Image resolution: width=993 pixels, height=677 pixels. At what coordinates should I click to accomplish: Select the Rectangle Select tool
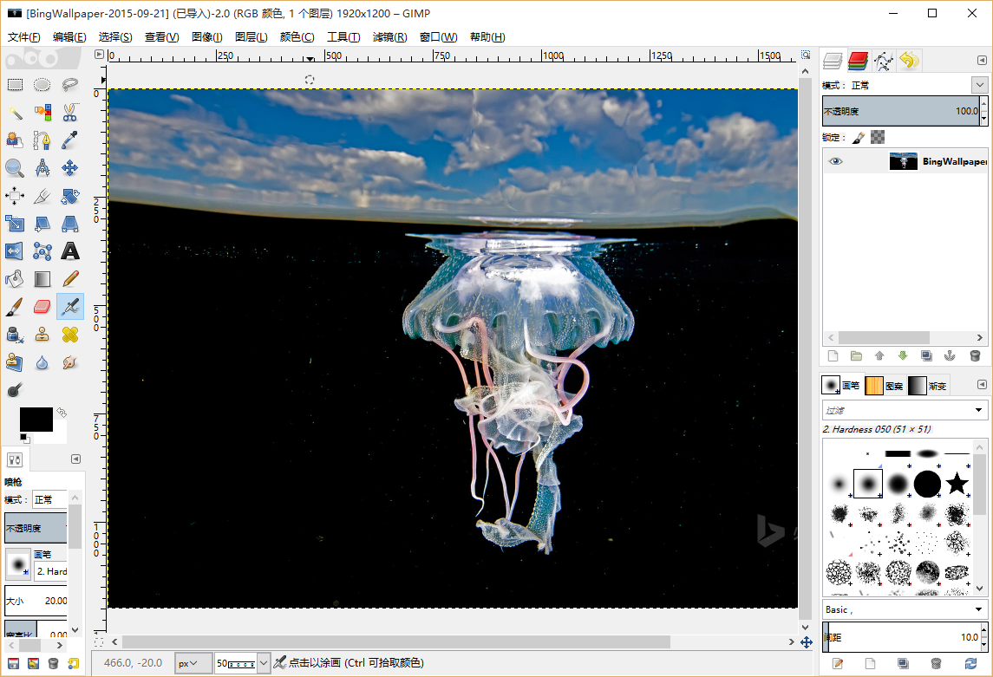(14, 84)
